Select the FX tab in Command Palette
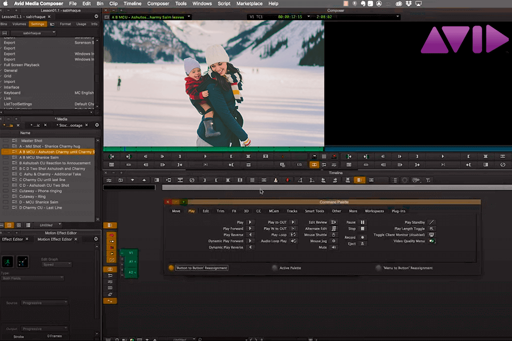 [234, 211]
